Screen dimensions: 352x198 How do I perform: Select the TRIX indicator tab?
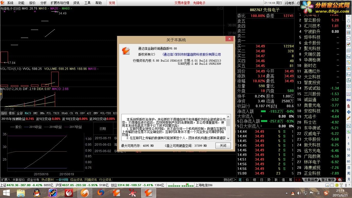tap(56, 113)
